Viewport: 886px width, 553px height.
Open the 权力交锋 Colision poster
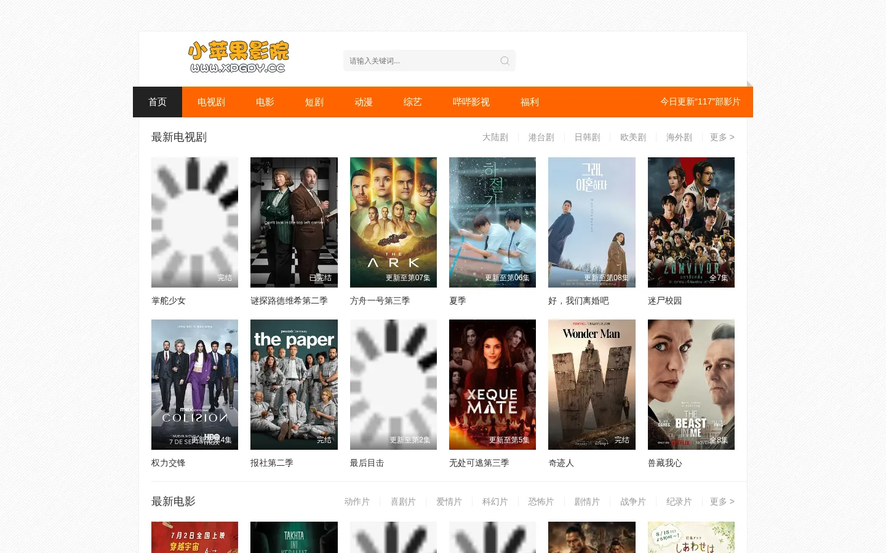tap(194, 385)
